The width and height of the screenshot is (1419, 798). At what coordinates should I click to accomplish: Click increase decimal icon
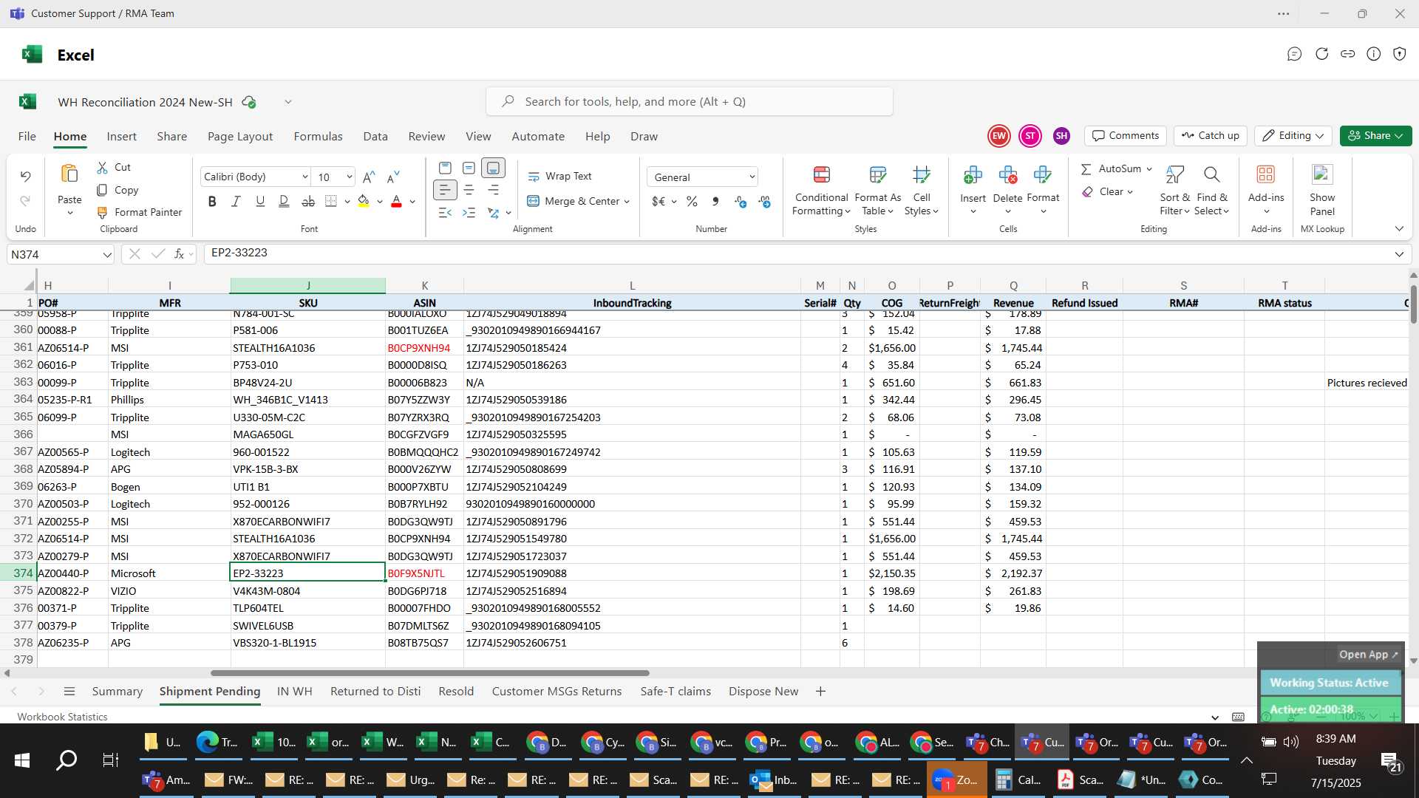[741, 202]
